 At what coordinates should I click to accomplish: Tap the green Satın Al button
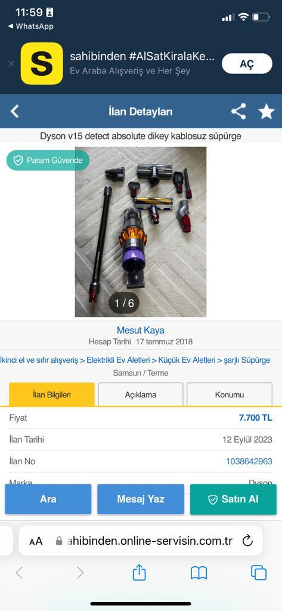point(233,499)
